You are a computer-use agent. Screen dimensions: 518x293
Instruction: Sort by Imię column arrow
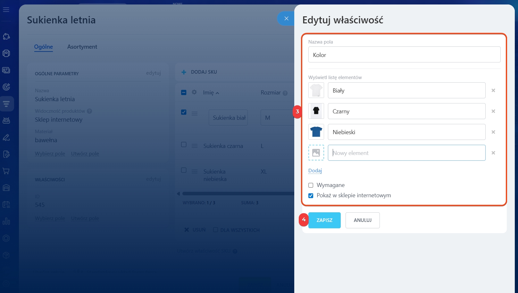coord(217,93)
